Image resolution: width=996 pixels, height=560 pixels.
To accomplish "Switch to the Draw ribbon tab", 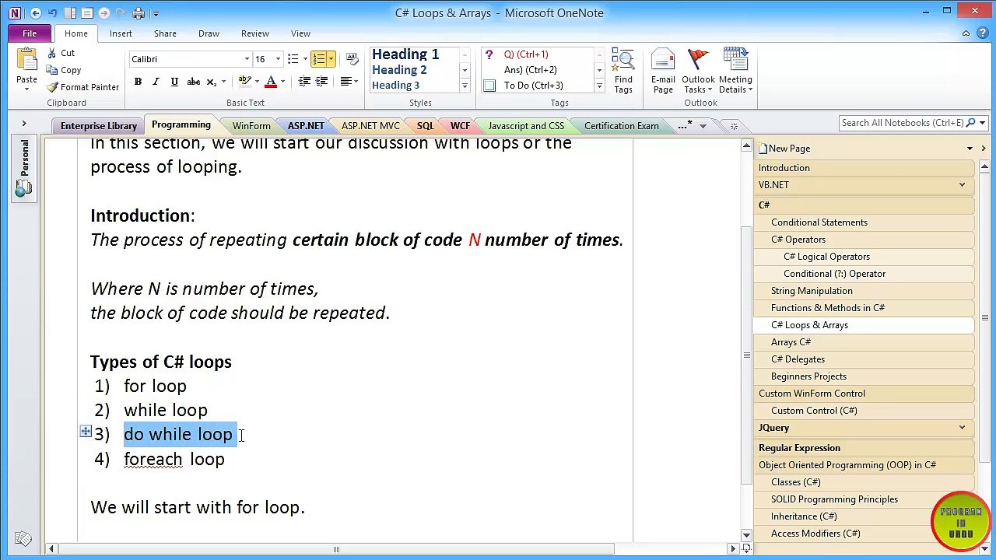I will (209, 33).
